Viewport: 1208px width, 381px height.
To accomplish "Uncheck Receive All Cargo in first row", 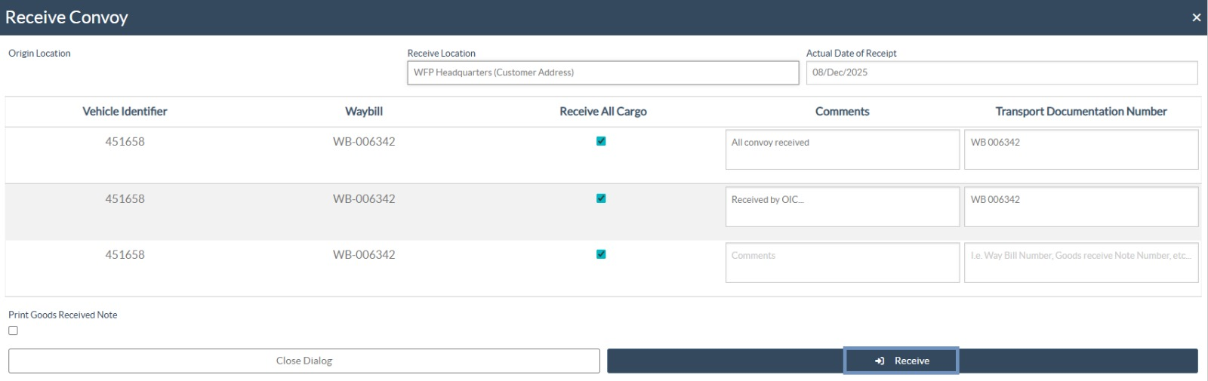I will coord(601,141).
